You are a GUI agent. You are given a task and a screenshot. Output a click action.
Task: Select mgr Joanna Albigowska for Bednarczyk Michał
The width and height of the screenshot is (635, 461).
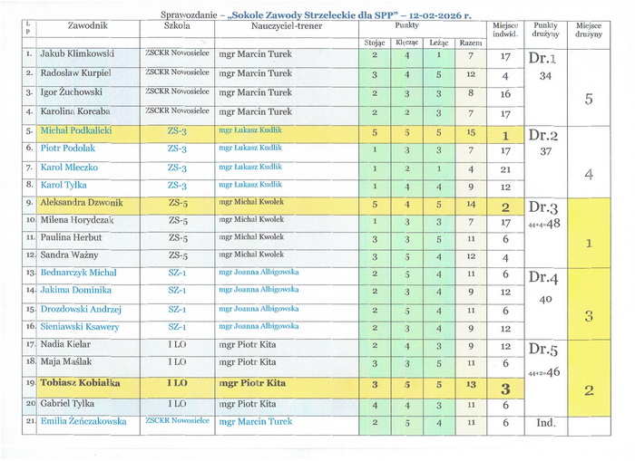259,272
